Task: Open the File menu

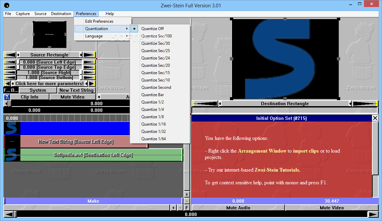Action: click(8, 14)
